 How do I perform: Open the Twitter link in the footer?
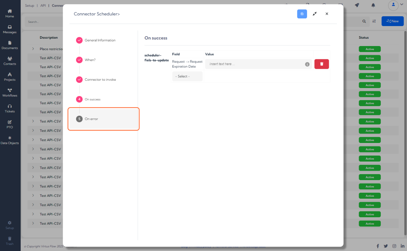(386, 246)
